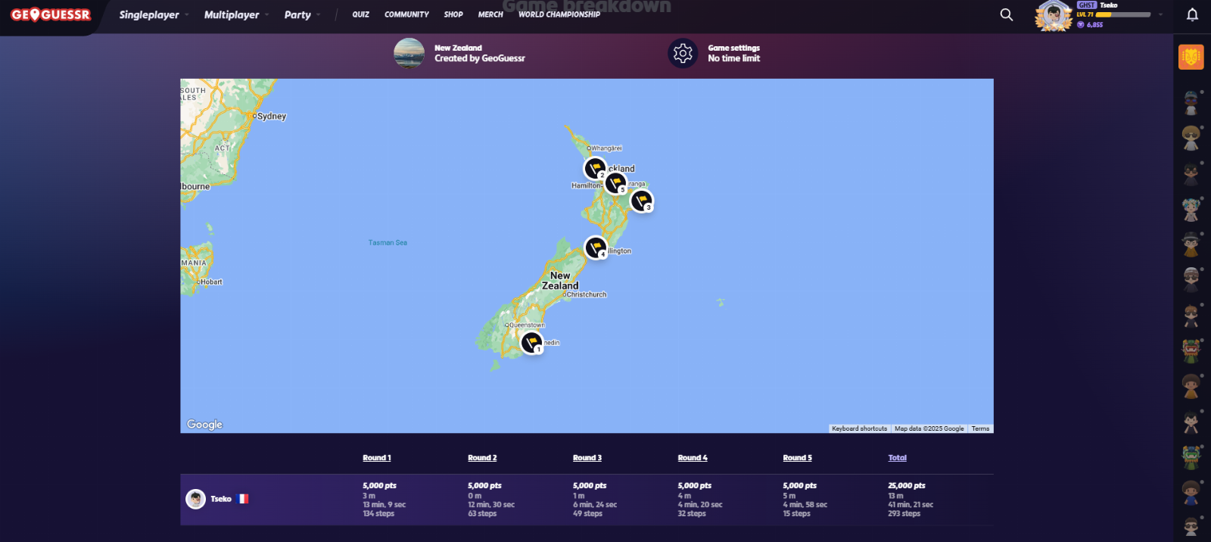The image size is (1211, 542).
Task: Click the GeoGuessr logo
Action: pos(51,15)
